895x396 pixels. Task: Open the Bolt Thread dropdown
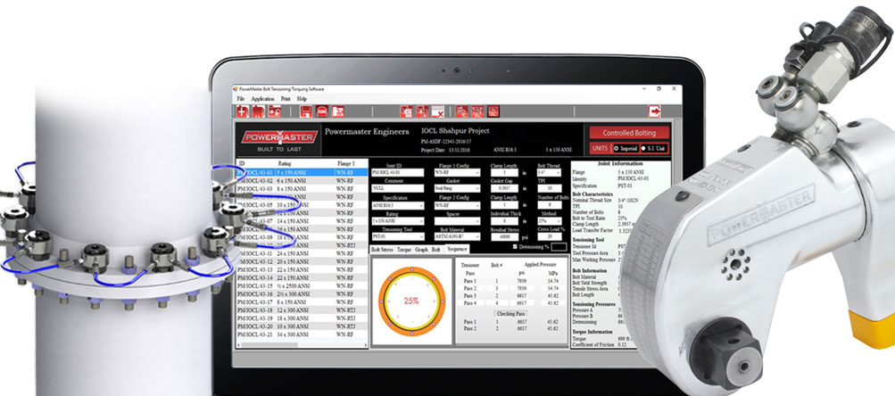pos(549,172)
